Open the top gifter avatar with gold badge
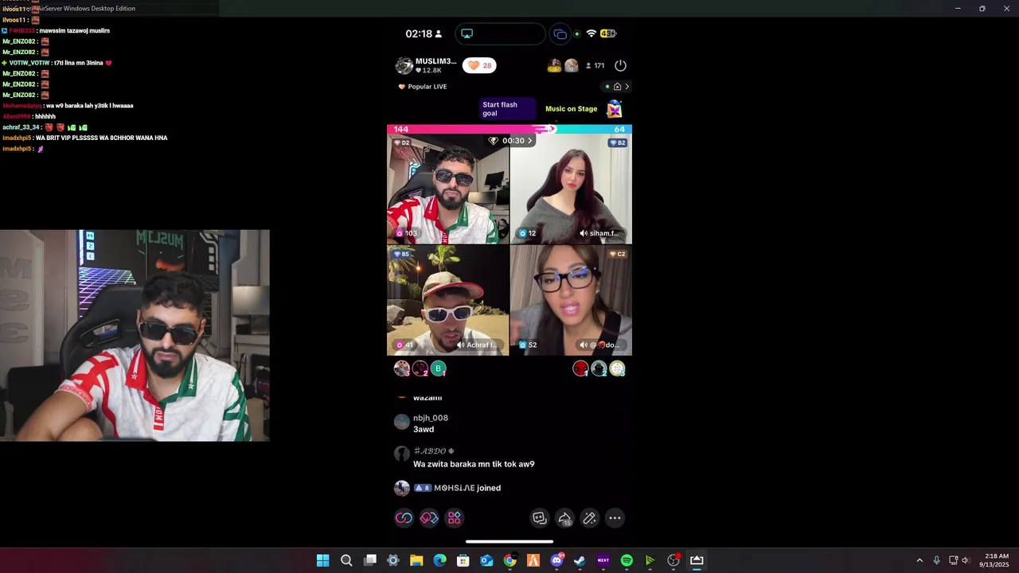 [x=555, y=65]
